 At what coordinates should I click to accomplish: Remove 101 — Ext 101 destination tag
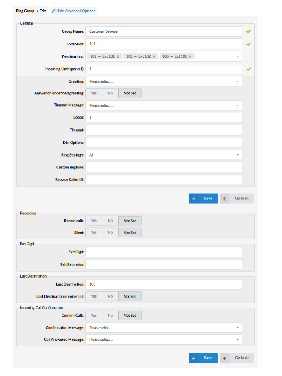118,56
